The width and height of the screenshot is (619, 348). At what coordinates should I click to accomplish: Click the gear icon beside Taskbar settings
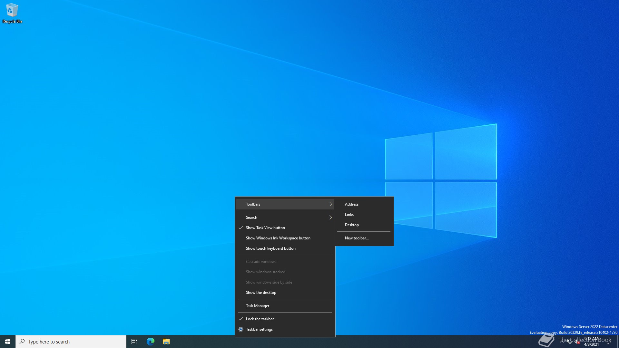click(x=241, y=329)
